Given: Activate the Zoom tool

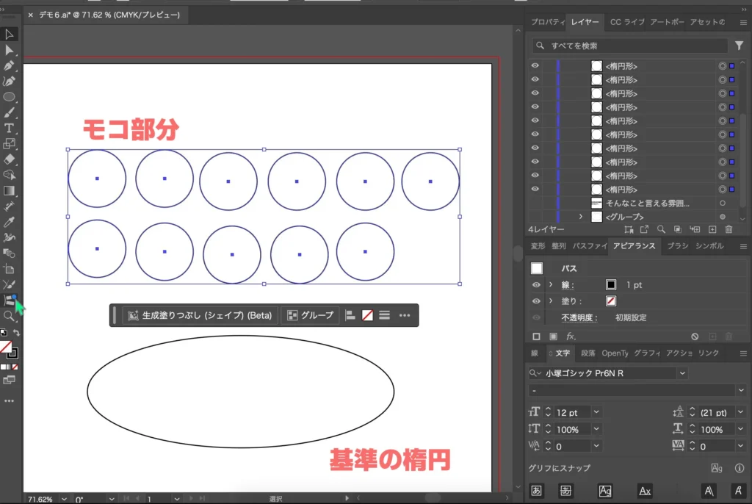Looking at the screenshot, I should click(x=10, y=316).
